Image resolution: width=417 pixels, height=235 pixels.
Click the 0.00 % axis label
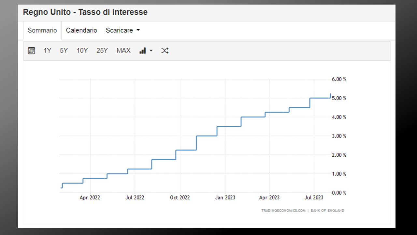coord(339,193)
